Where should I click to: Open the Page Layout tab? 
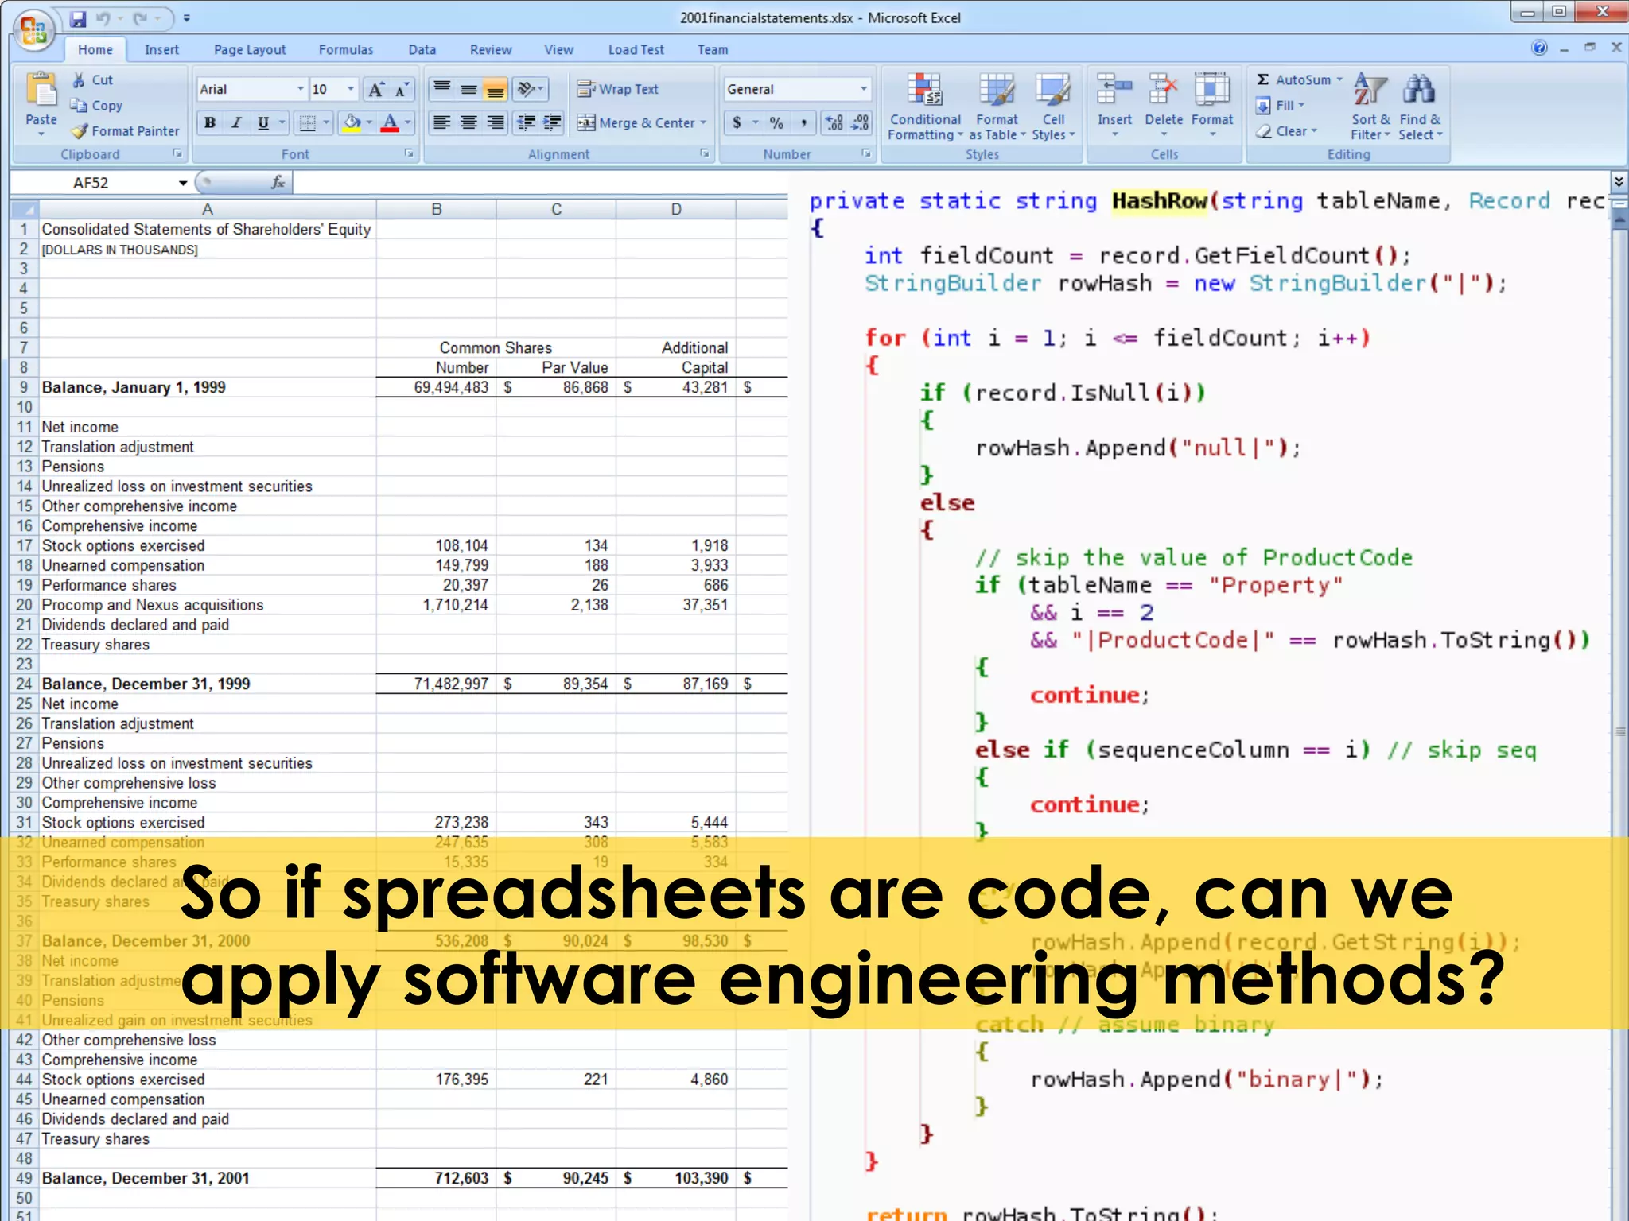click(x=249, y=50)
